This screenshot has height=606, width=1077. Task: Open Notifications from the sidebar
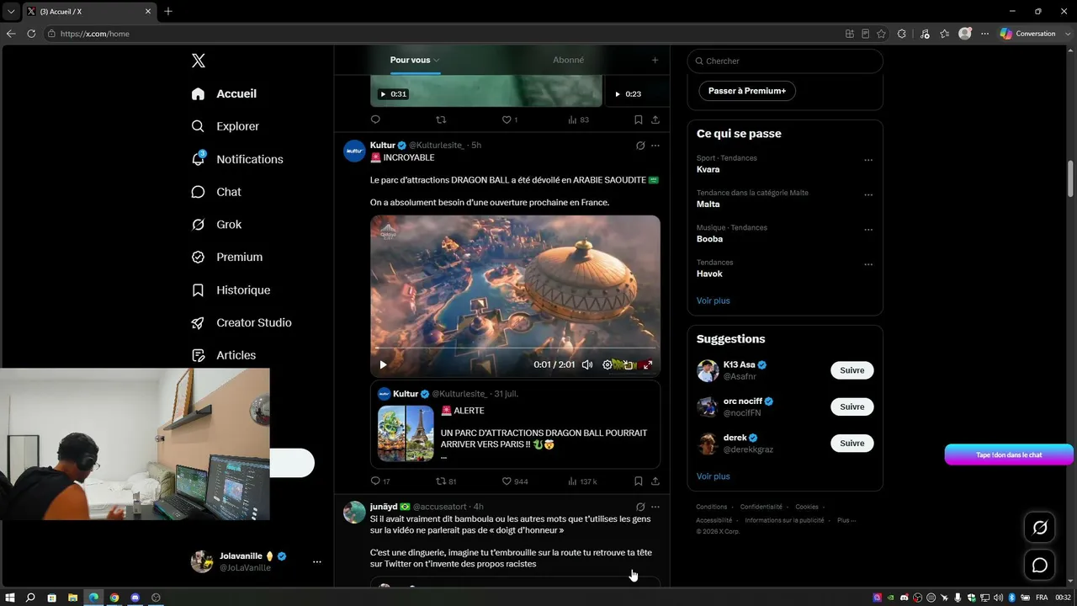[x=237, y=159]
